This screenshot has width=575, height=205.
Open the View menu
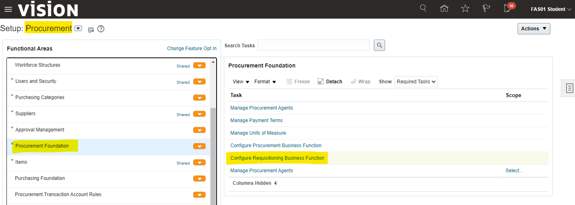click(x=241, y=82)
